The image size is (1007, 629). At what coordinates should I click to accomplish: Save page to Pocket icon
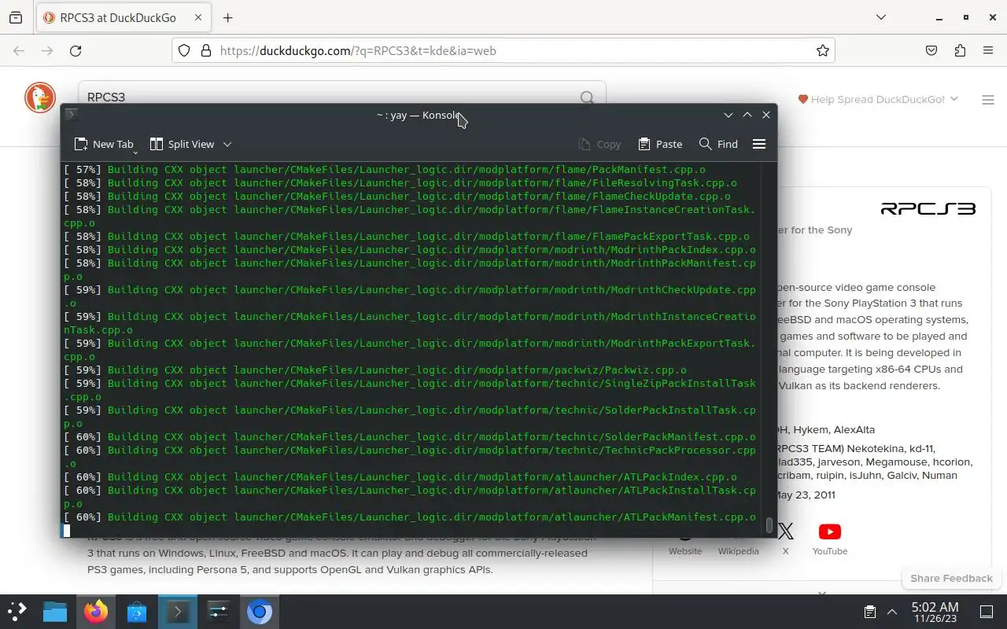point(931,50)
